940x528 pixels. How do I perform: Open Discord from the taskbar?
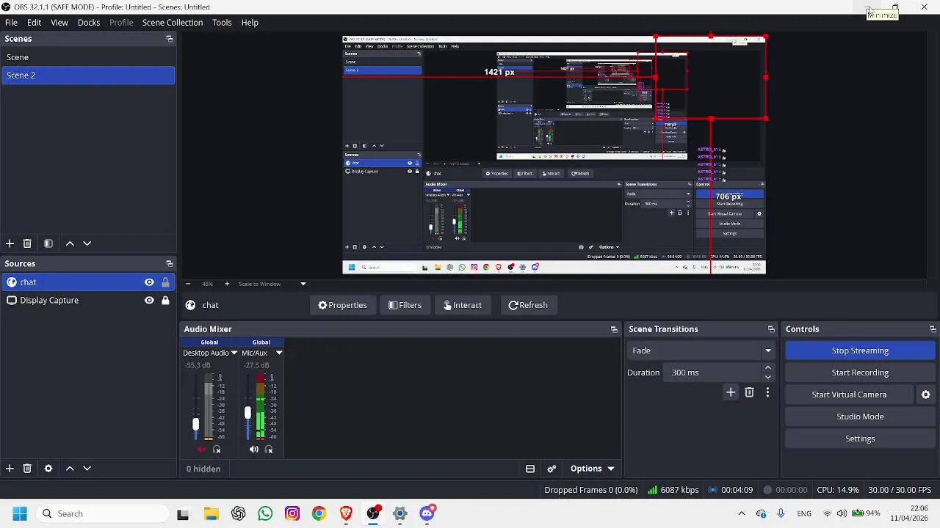(x=427, y=513)
